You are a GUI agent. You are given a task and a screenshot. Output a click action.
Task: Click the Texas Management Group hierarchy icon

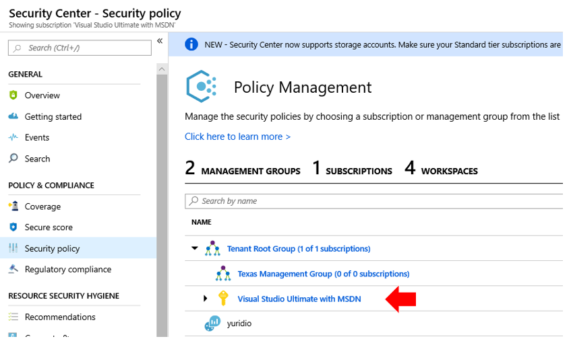[x=223, y=274]
